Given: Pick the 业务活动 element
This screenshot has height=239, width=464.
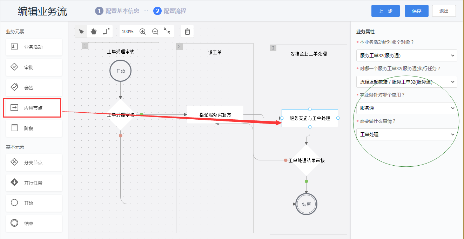Looking at the screenshot, I should coord(34,47).
